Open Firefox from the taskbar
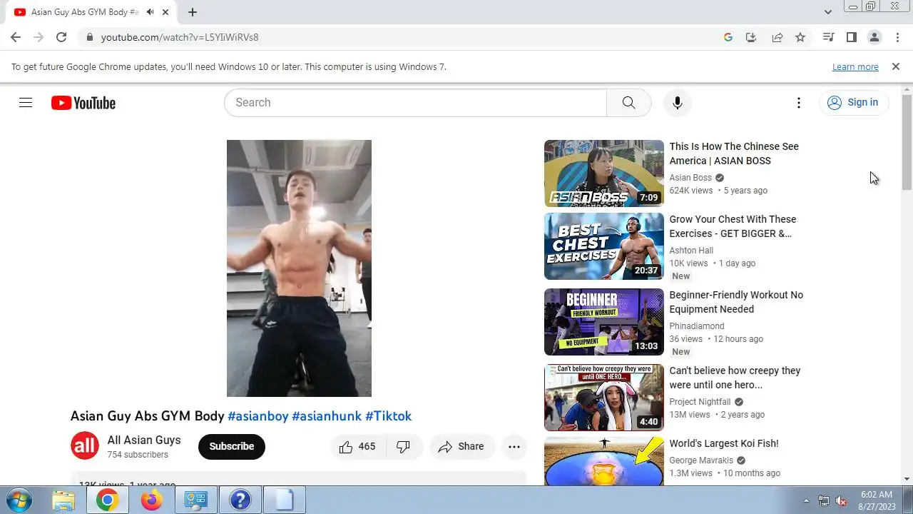The width and height of the screenshot is (913, 514). [x=151, y=500]
